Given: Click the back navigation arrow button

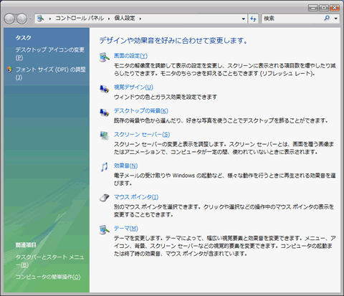Looking at the screenshot, I should point(9,19).
